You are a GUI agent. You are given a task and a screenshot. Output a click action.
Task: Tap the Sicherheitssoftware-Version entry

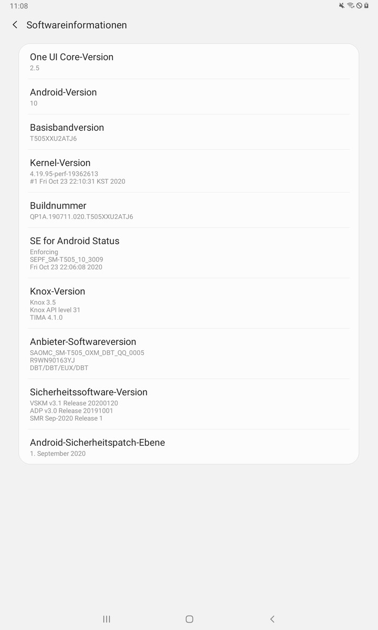click(x=188, y=404)
